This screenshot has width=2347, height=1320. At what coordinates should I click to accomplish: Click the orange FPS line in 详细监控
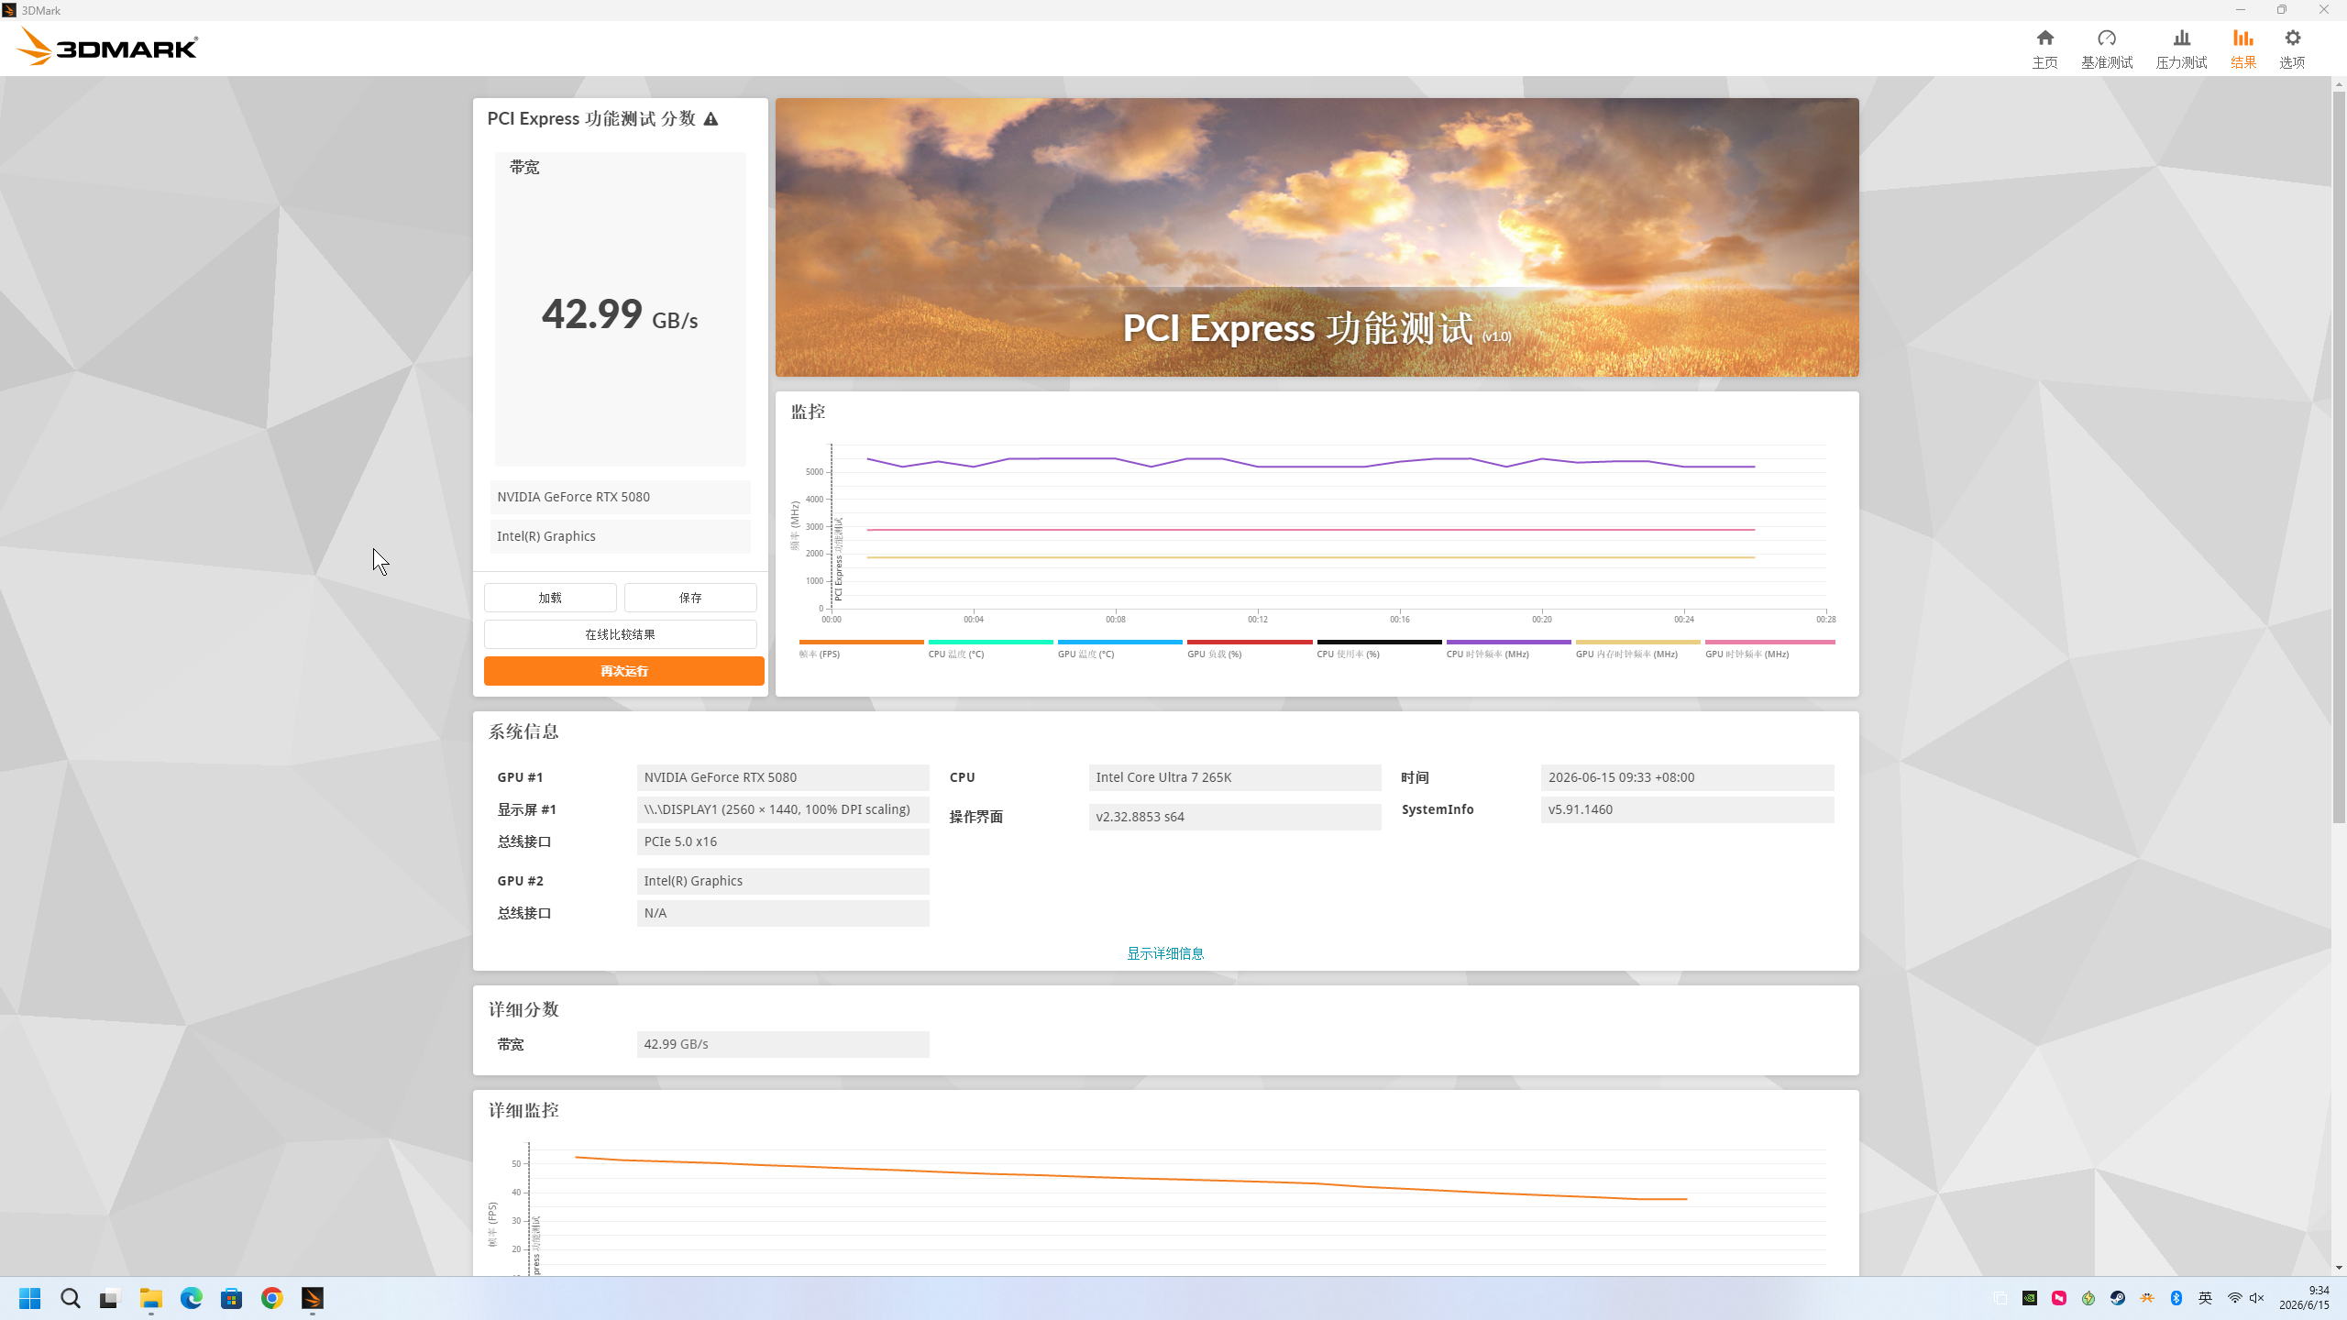click(1130, 1179)
